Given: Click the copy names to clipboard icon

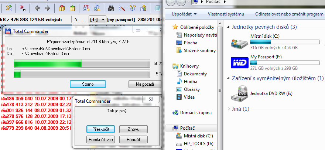Looking at the screenshot, I should point(143,8).
